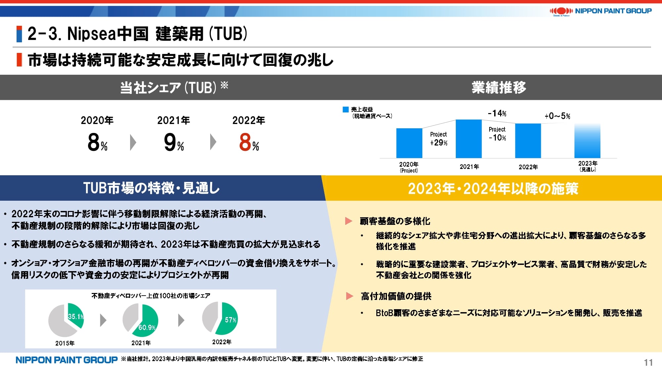The height and width of the screenshot is (372, 662).
Task: Click the '業績推移' section header
Action: coord(499,88)
